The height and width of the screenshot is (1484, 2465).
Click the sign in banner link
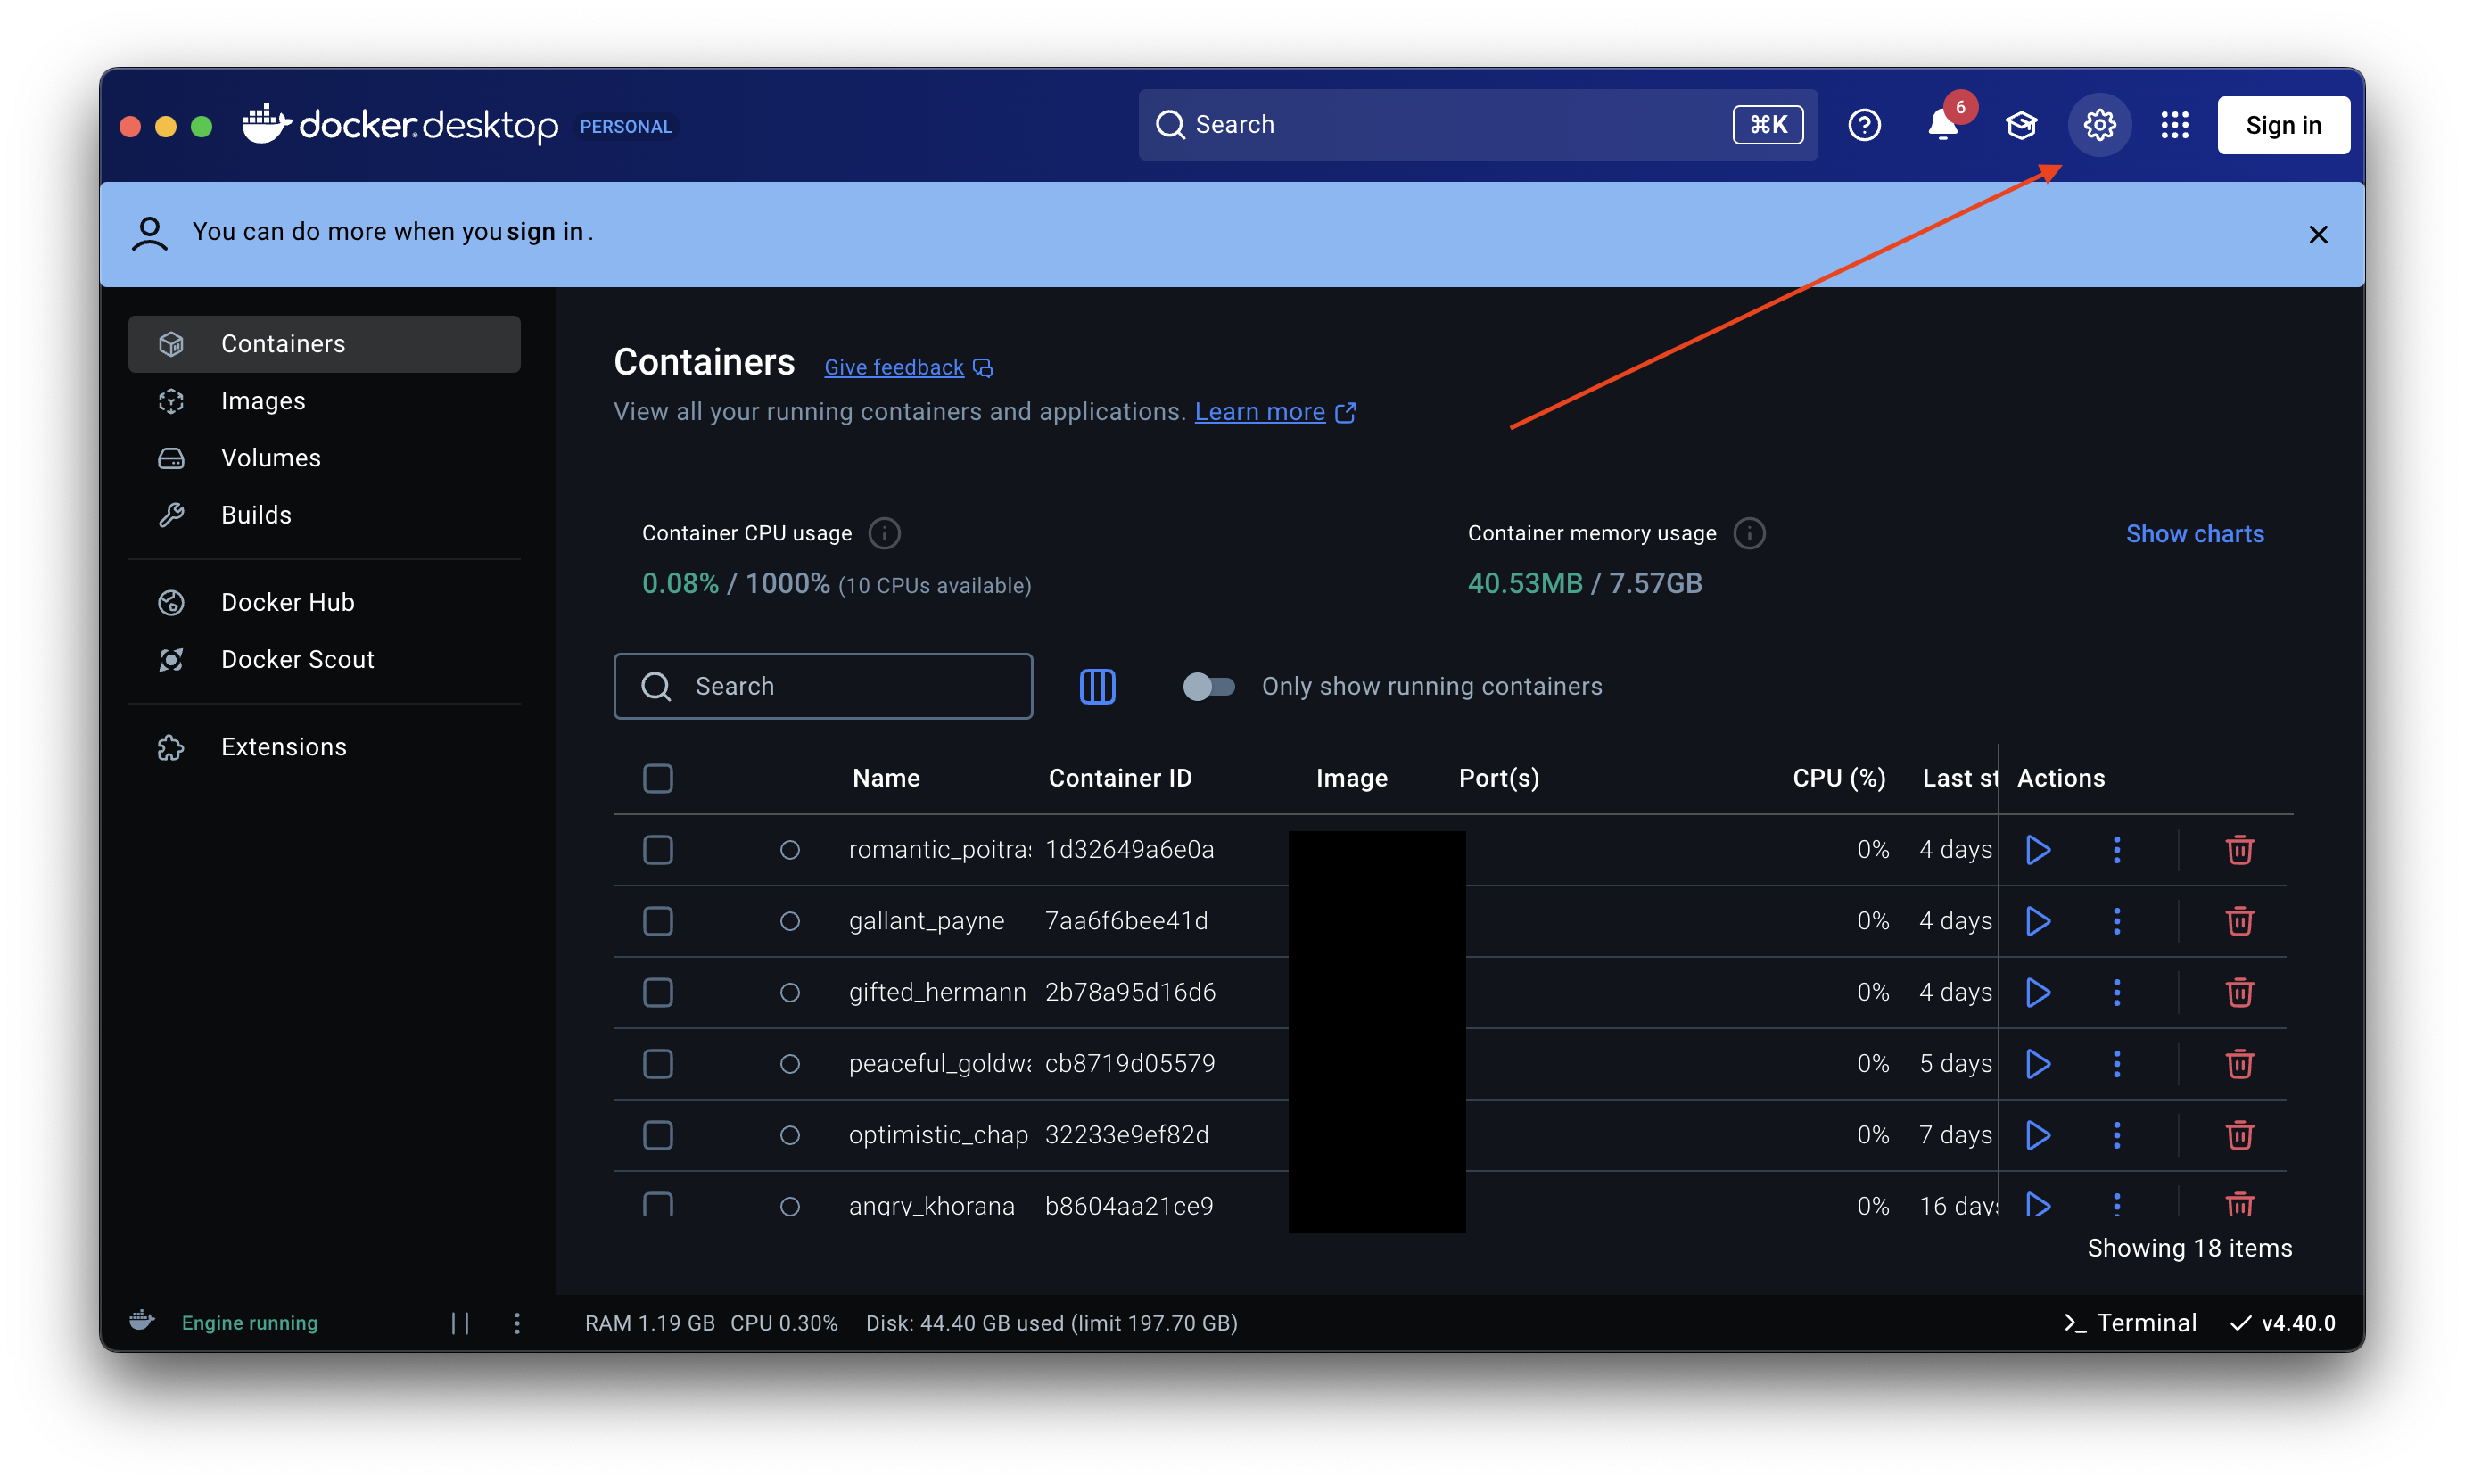544,232
